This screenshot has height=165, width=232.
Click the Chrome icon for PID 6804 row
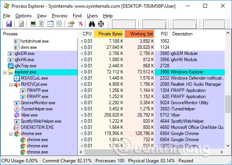(x=23, y=140)
